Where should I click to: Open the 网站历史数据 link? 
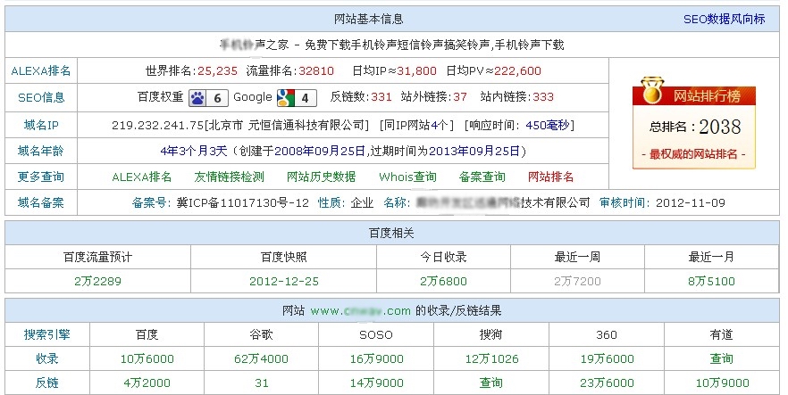tap(321, 177)
